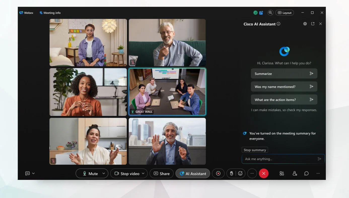
Task: Leave the meeting with the red X
Action: point(264,173)
